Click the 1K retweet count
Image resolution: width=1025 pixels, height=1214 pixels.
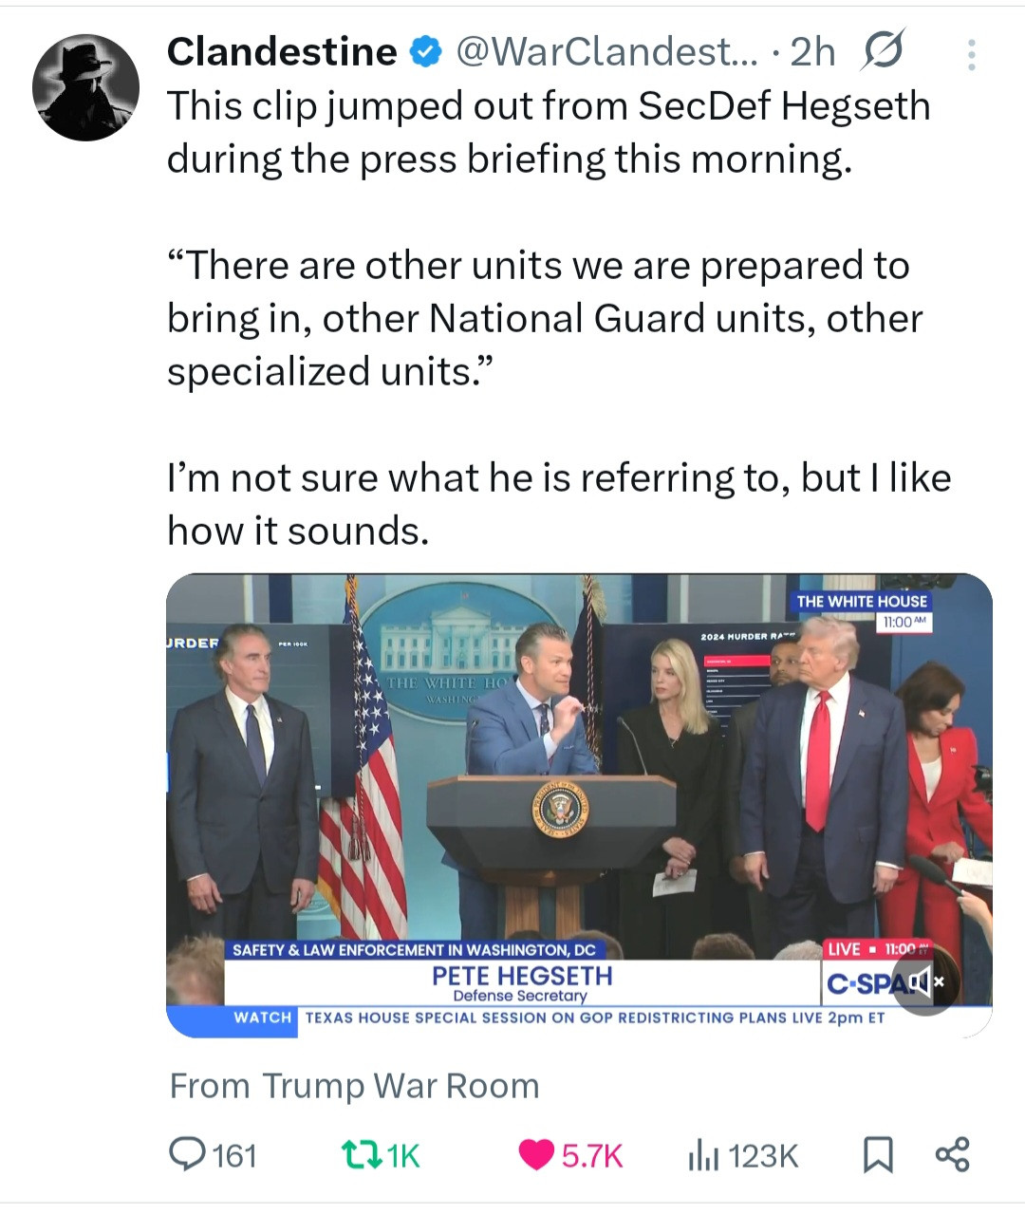[x=404, y=1155]
